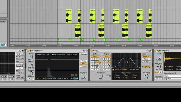Click the Compressor Attack knob
This screenshot has height=102, width=181.
[31, 65]
